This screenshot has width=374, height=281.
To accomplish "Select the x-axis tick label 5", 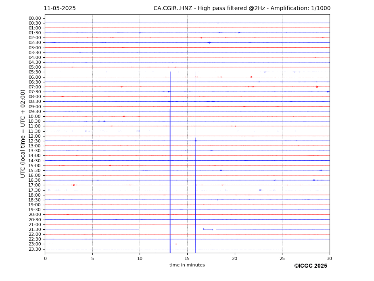I will 92,258.
